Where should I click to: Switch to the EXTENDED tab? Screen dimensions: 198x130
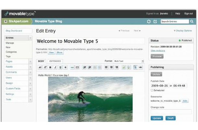point(55,61)
